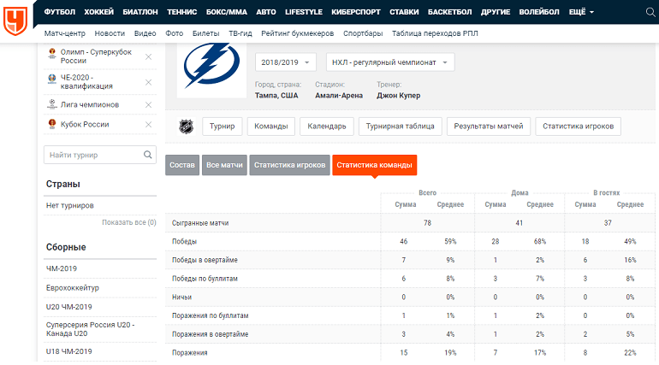Go to Матч-центр
Image resolution: width=659 pixels, height=365 pixels.
click(65, 33)
